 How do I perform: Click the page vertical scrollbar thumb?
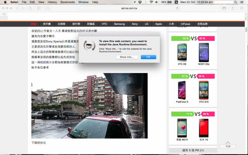point(246,30)
